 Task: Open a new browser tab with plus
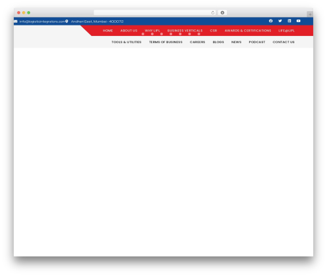tap(310, 14)
